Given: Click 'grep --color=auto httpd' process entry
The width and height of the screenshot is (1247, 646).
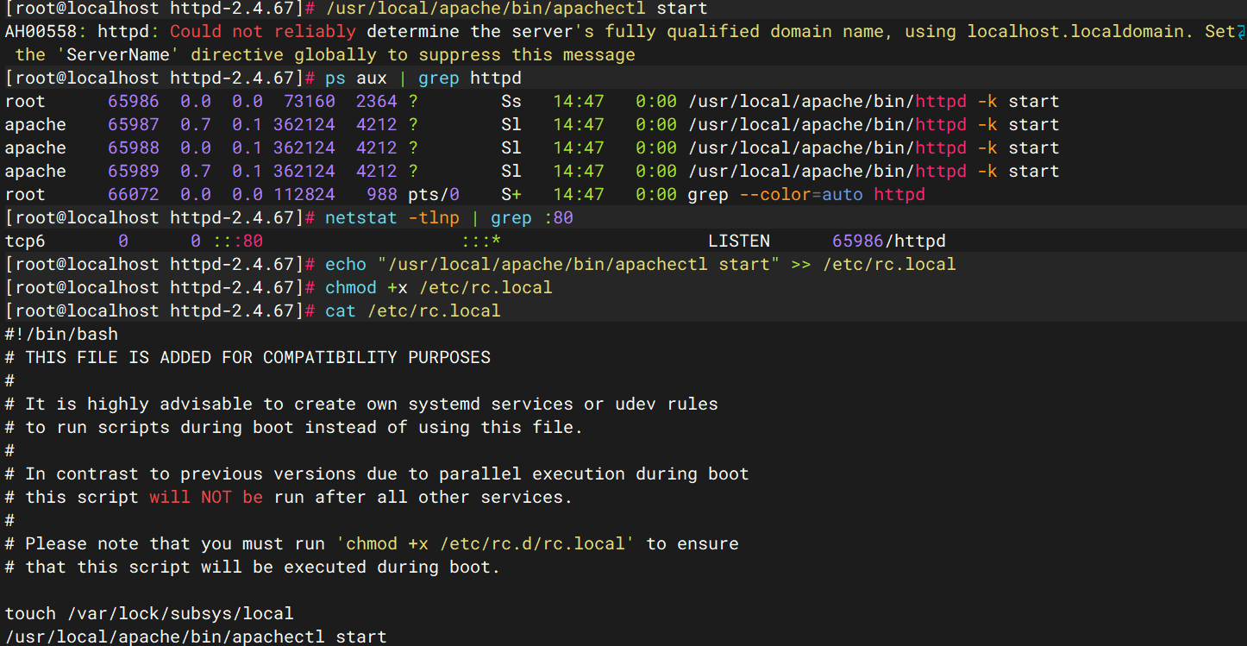Looking at the screenshot, I should pos(806,195).
